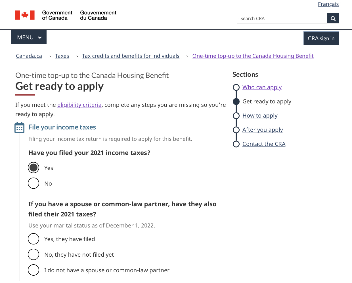352x283 pixels.
Task: Click the After you apply step circle
Action: click(x=236, y=130)
